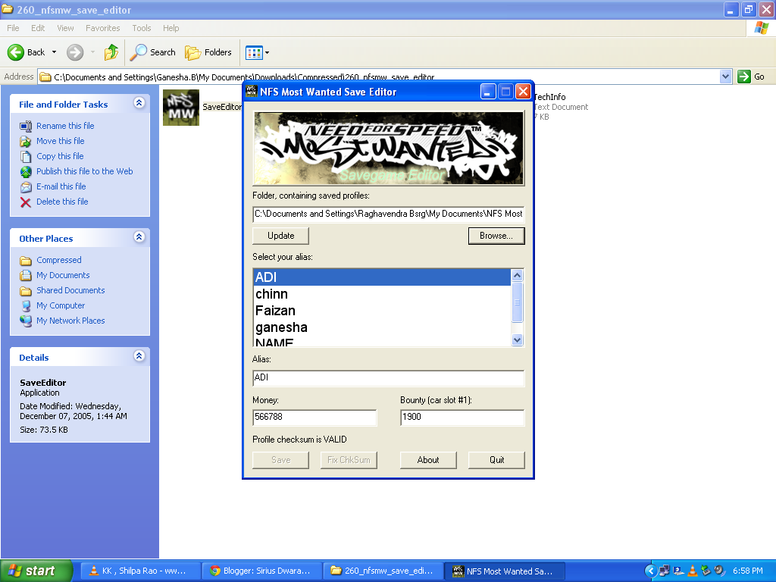Open the Tools menu
776x582 pixels.
pyautogui.click(x=142, y=28)
